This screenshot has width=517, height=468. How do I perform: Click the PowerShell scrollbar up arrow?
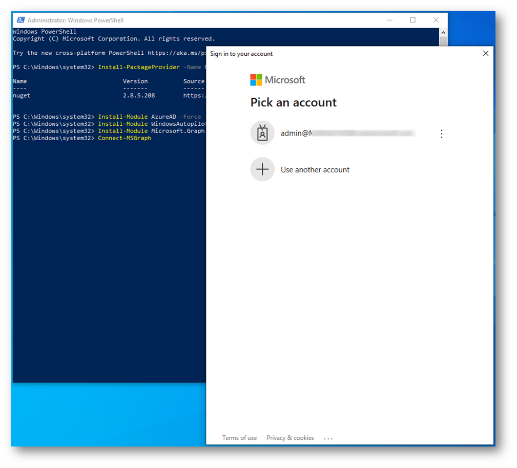coord(444,32)
